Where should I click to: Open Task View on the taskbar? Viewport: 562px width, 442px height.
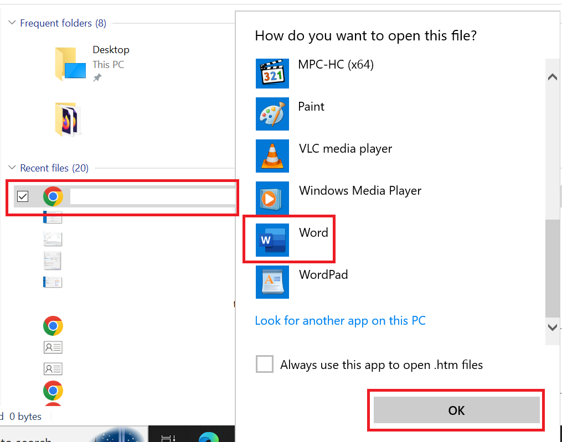168,439
